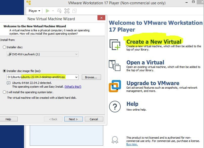The height and width of the screenshot is (148, 204).
Task: Click the Welcome to VMware Workstation 17 Player title
Action: 156,26
